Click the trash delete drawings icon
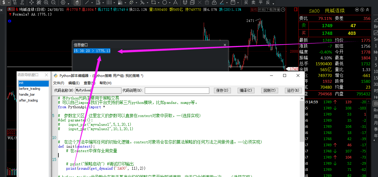Viewport: 378px width, 177px height. click(207, 3)
